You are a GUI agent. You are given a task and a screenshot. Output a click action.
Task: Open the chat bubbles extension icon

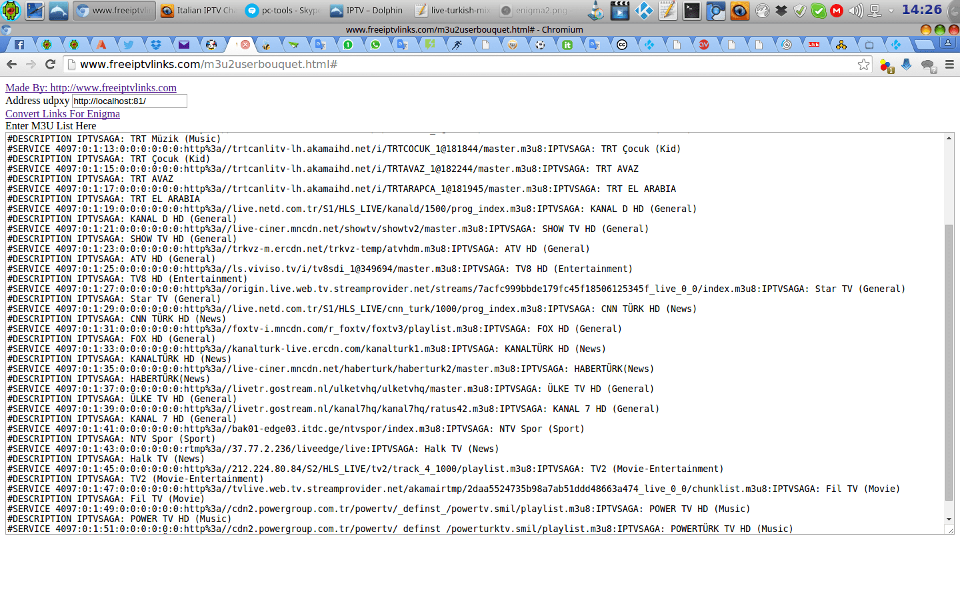tap(929, 65)
